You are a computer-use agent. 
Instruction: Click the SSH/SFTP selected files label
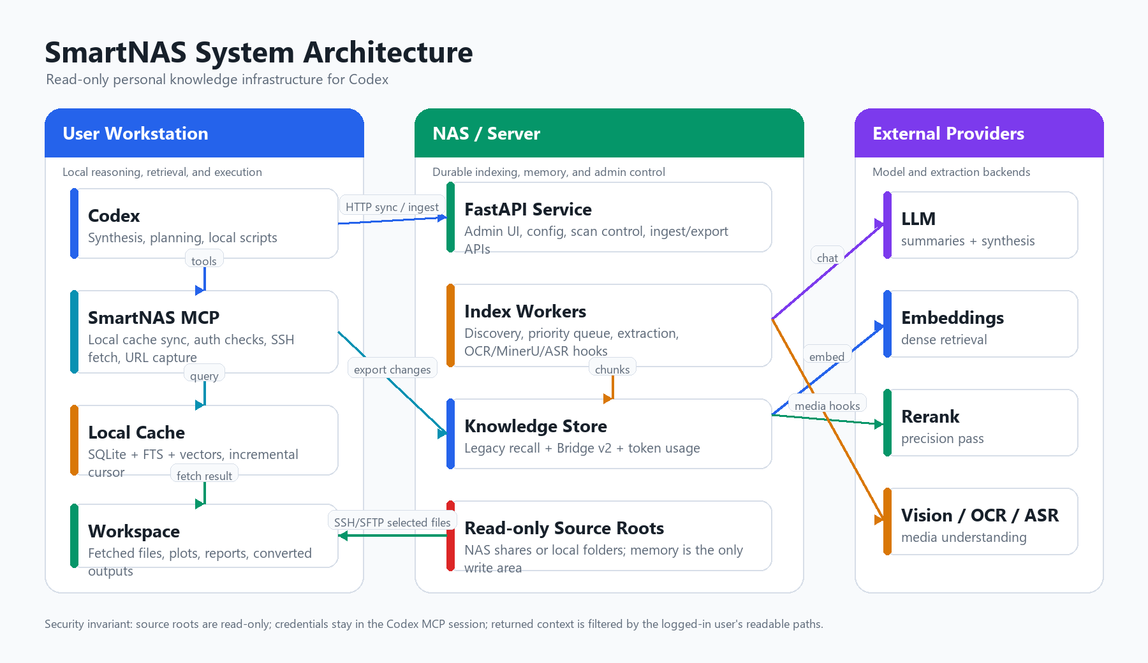tap(392, 522)
